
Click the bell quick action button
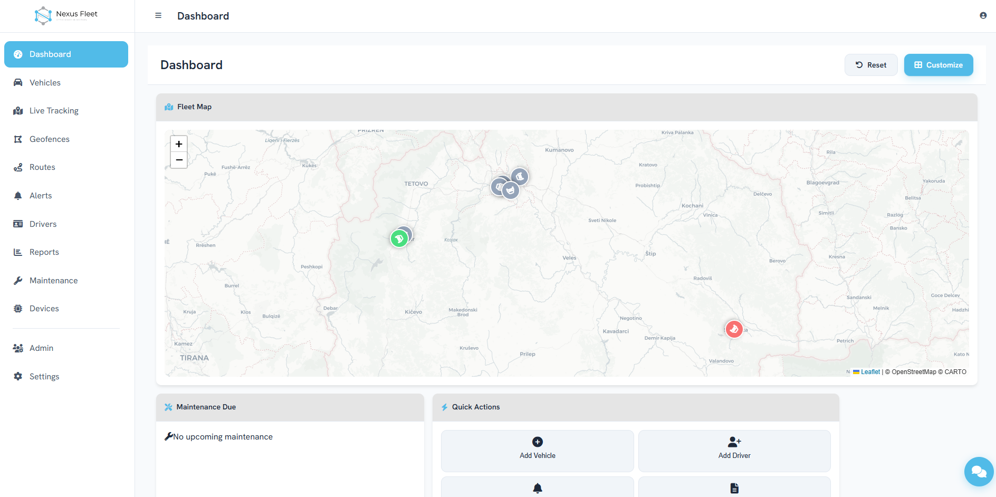[x=538, y=488]
